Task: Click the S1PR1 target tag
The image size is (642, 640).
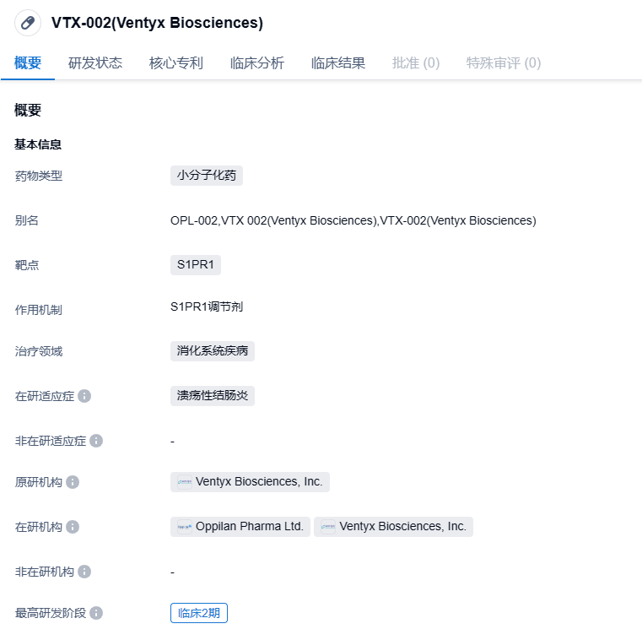Action: pos(196,265)
